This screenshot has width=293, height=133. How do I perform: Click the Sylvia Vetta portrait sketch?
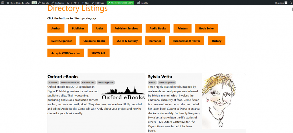[224, 101]
